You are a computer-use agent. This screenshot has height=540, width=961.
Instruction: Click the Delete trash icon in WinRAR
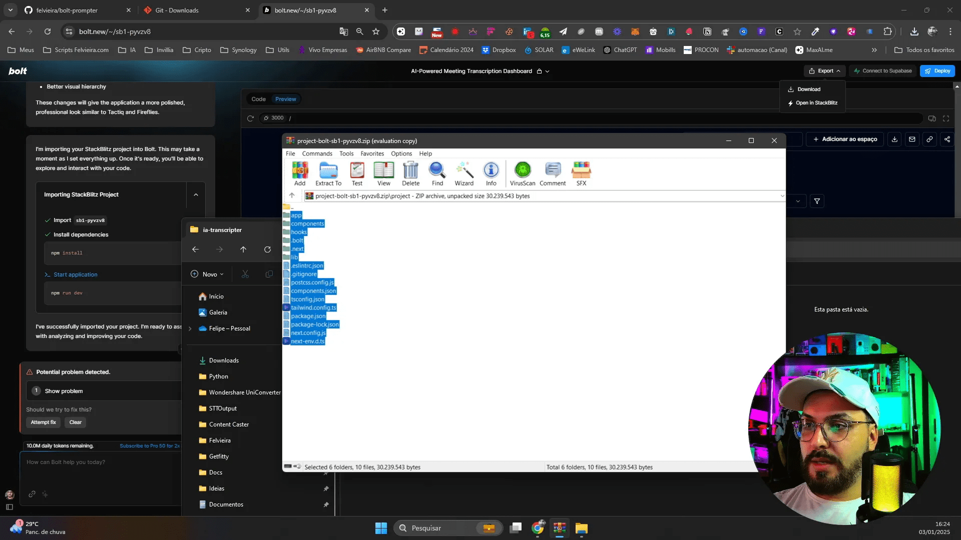point(410,173)
